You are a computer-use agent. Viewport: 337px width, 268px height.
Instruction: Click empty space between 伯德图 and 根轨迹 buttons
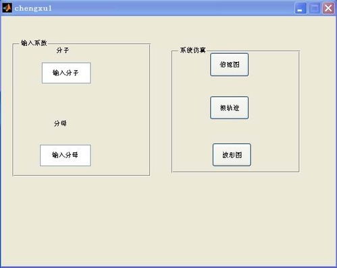point(230,86)
